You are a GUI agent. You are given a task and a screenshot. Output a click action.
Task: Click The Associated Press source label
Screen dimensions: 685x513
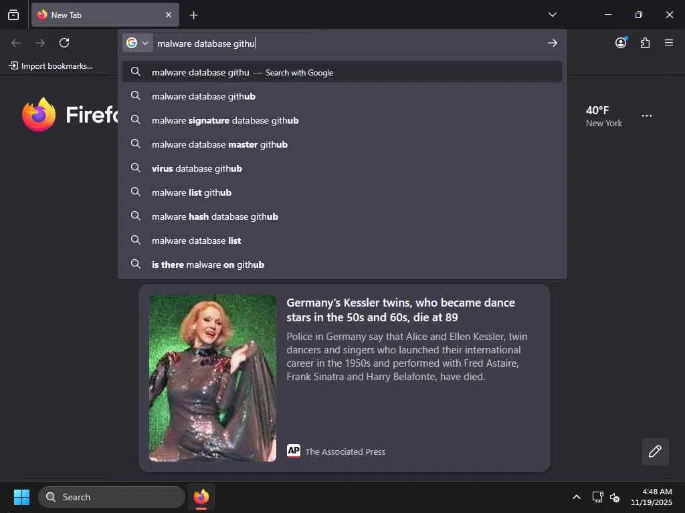click(x=345, y=452)
